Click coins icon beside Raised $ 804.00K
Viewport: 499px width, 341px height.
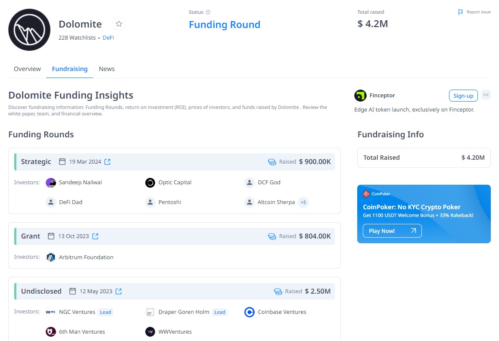click(x=272, y=236)
